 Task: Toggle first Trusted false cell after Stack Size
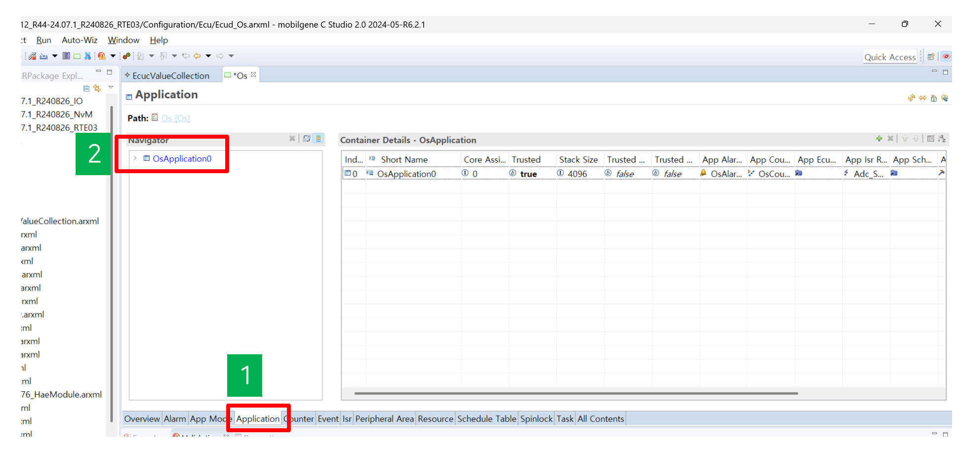pos(625,174)
